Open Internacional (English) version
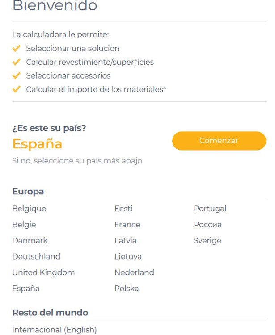This screenshot has height=335, width=275. click(55, 330)
